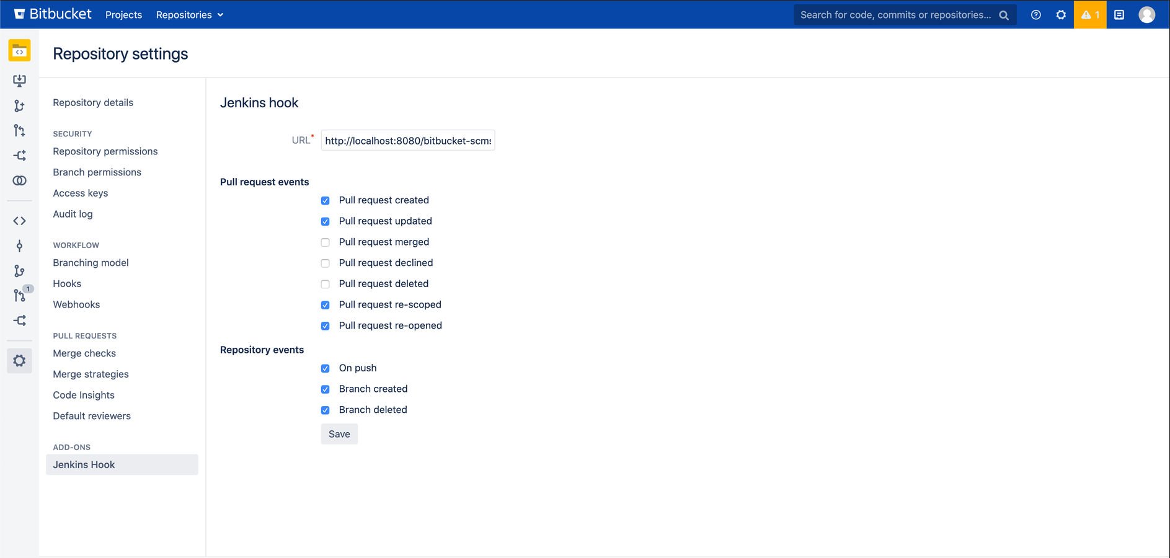
Task: Open Pull requests icon with badge 1
Action: click(x=20, y=295)
